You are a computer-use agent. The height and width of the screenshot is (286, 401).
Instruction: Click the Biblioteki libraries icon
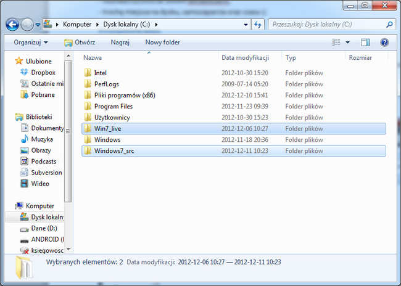[19, 117]
